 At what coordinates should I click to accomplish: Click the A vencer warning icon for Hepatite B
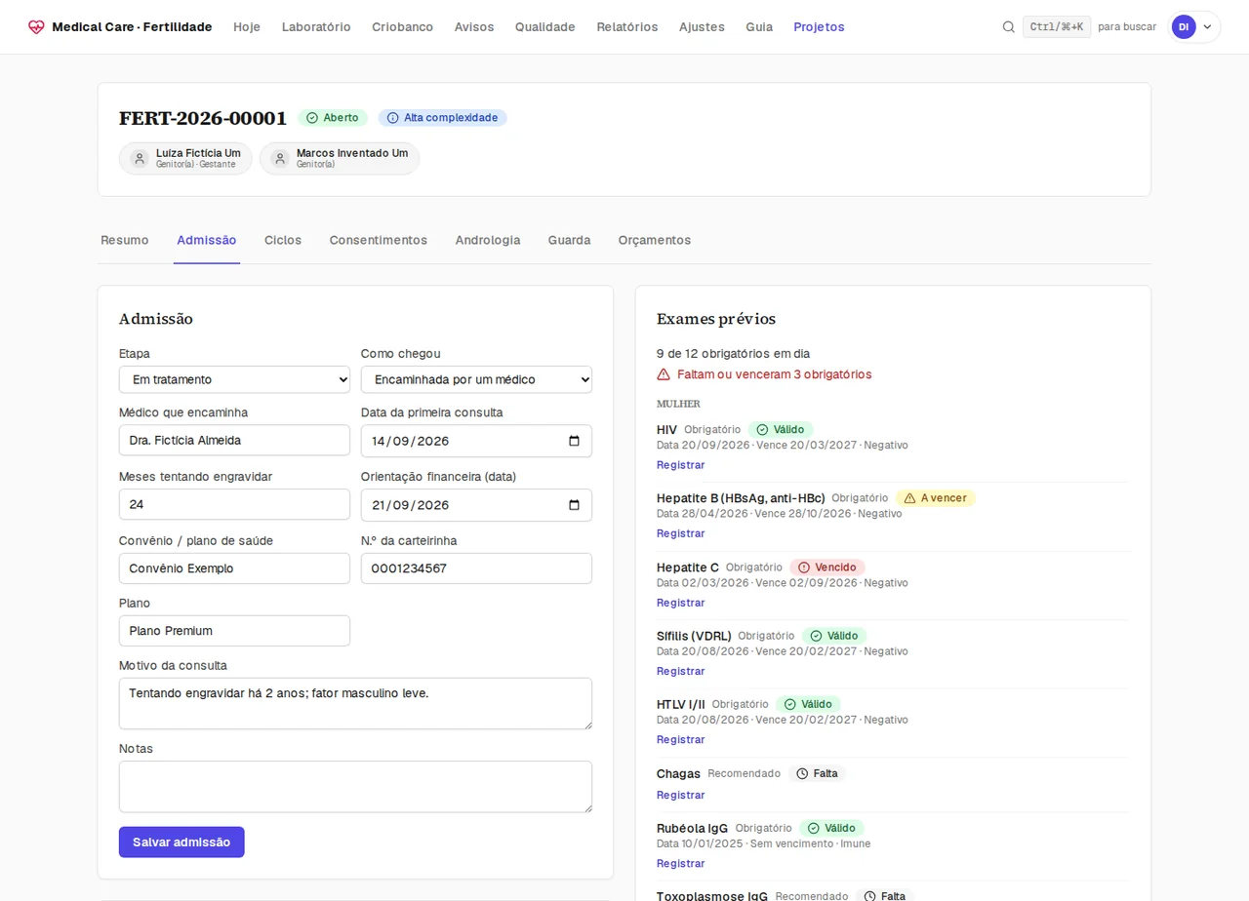click(x=909, y=498)
